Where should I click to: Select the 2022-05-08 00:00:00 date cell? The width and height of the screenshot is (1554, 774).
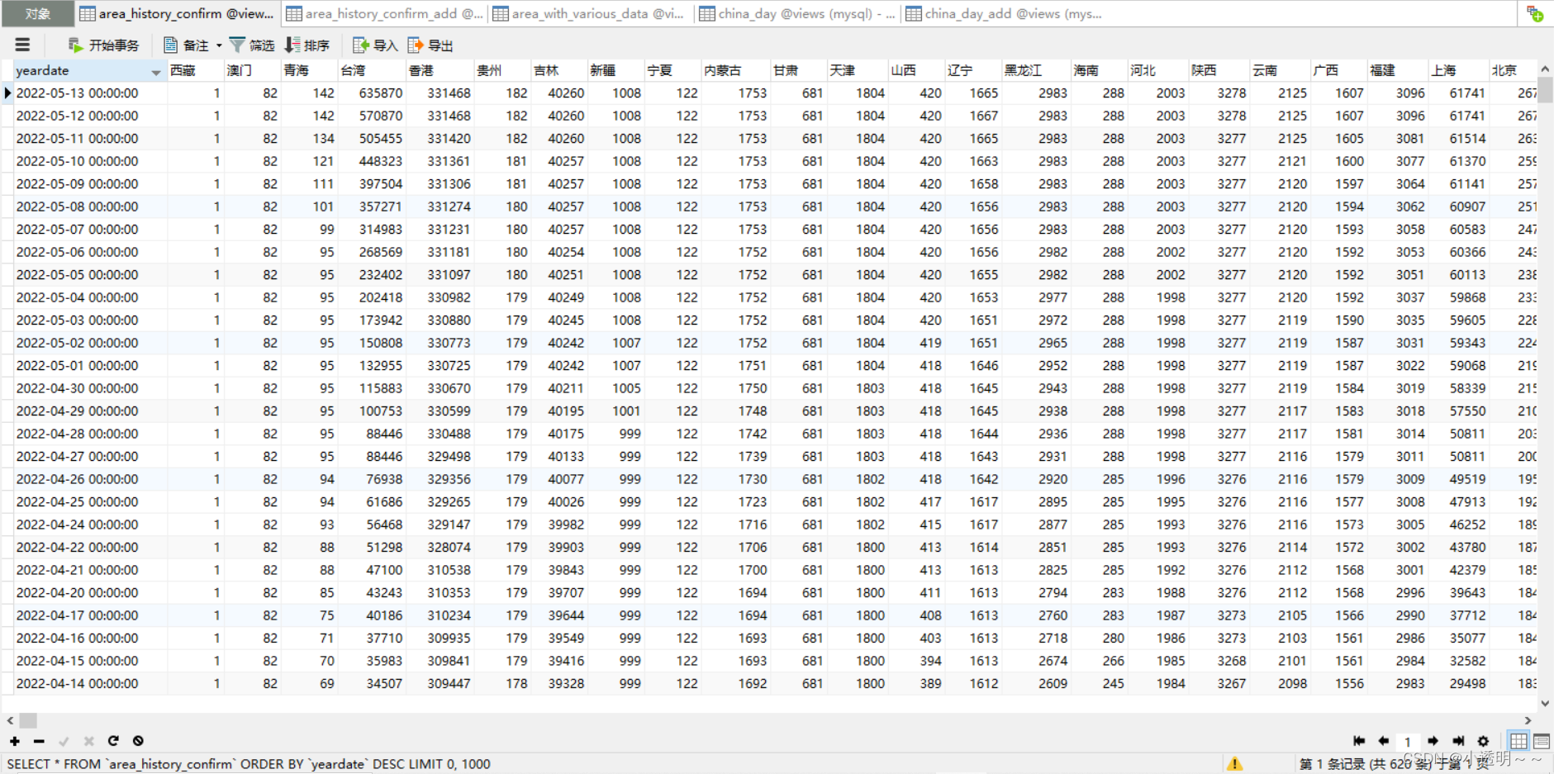[x=89, y=207]
